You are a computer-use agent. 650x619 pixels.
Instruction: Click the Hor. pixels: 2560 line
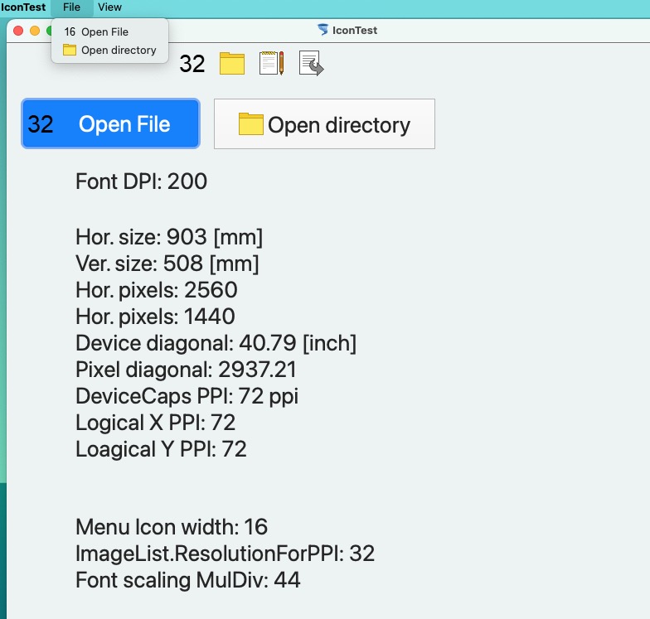pos(156,290)
